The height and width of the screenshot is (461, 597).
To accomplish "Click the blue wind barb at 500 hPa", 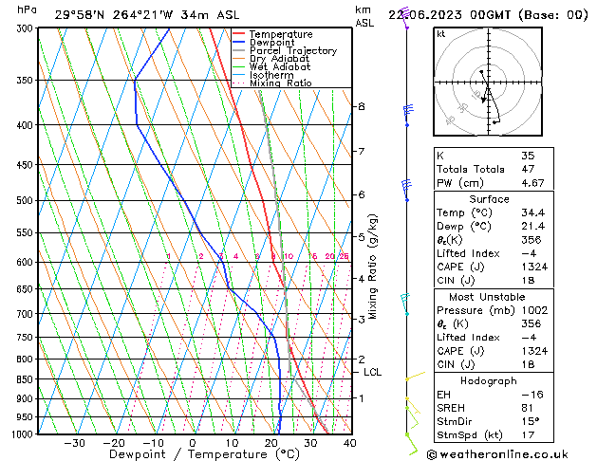I will [406, 190].
